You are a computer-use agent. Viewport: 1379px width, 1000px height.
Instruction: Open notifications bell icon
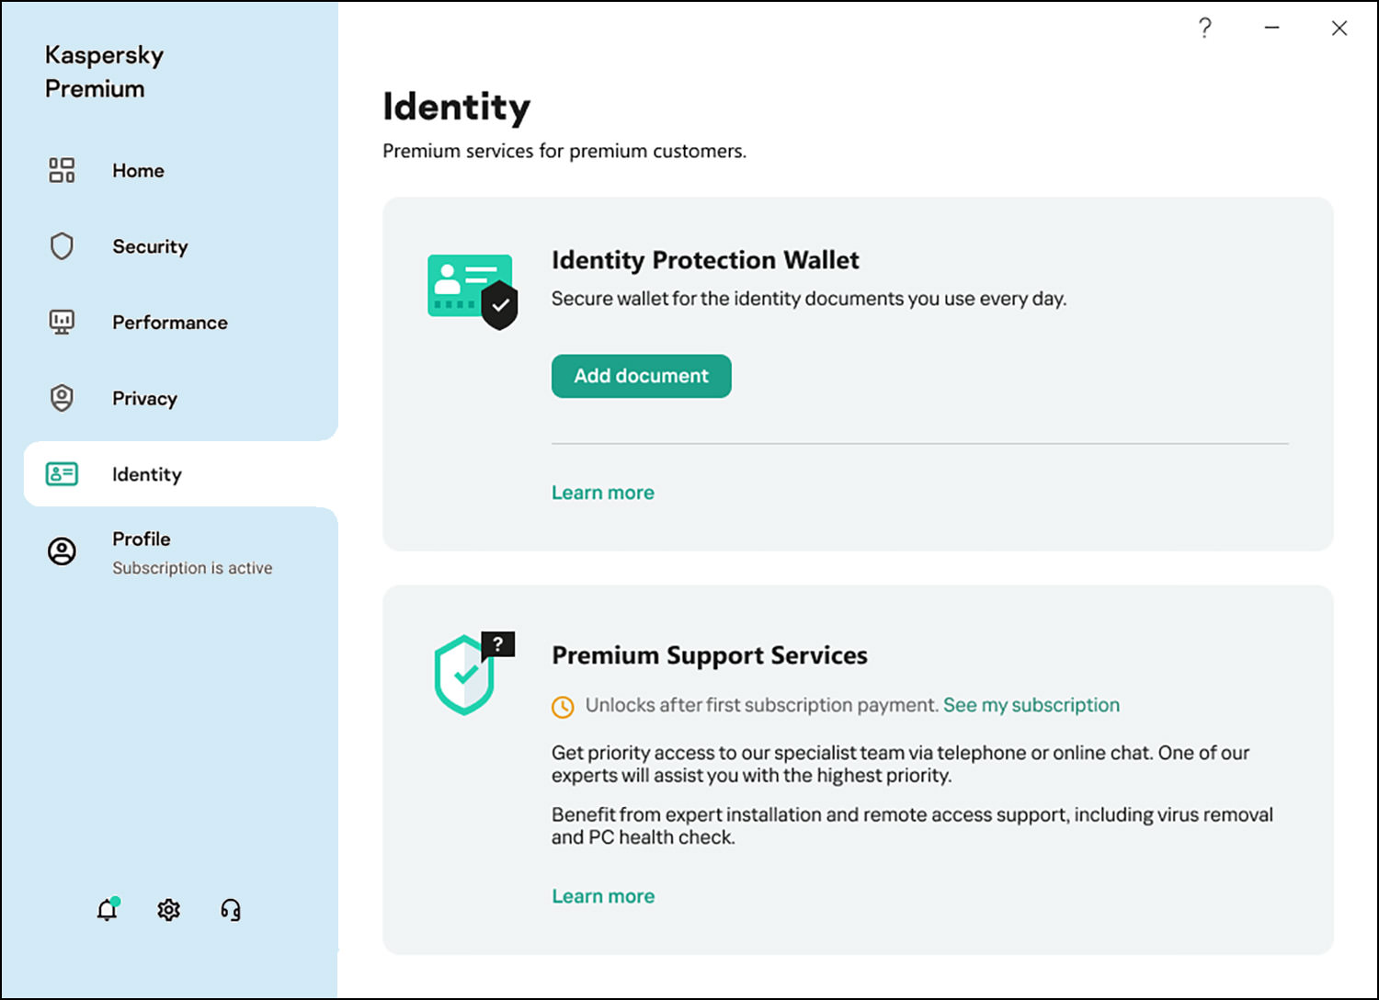pyautogui.click(x=108, y=910)
